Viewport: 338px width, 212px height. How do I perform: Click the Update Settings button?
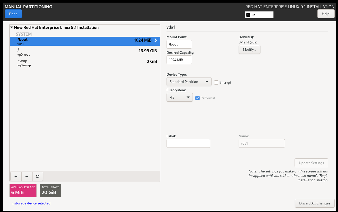pyautogui.click(x=311, y=163)
